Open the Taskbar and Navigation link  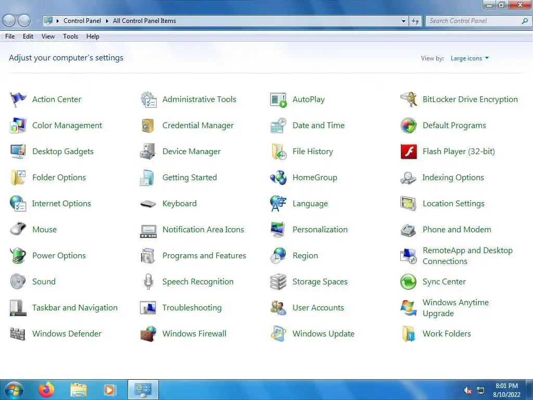click(x=75, y=307)
